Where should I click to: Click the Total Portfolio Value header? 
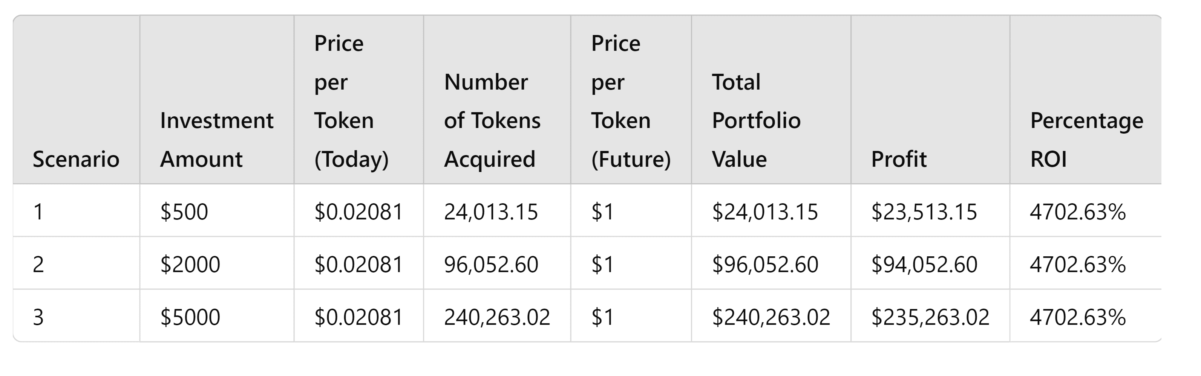coord(756,120)
